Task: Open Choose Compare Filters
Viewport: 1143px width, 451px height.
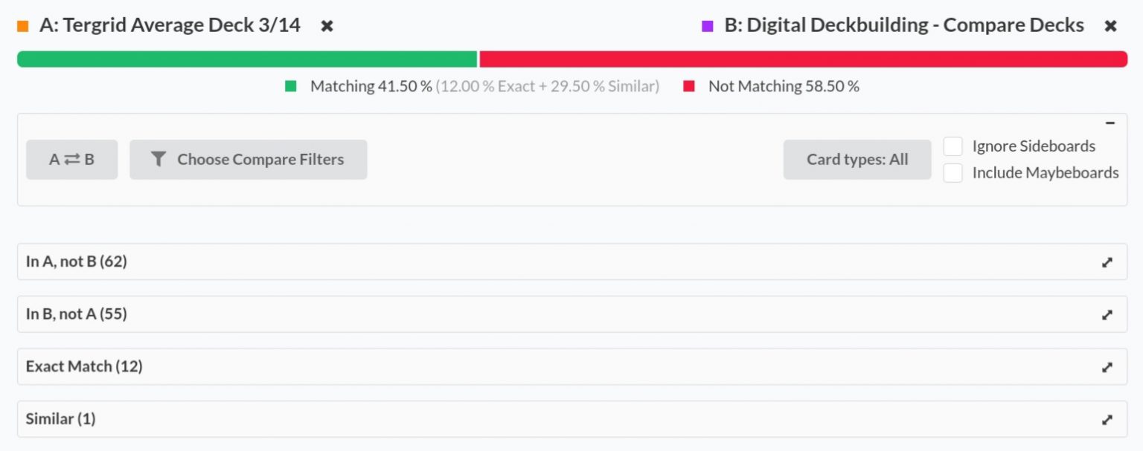Action: [x=249, y=159]
